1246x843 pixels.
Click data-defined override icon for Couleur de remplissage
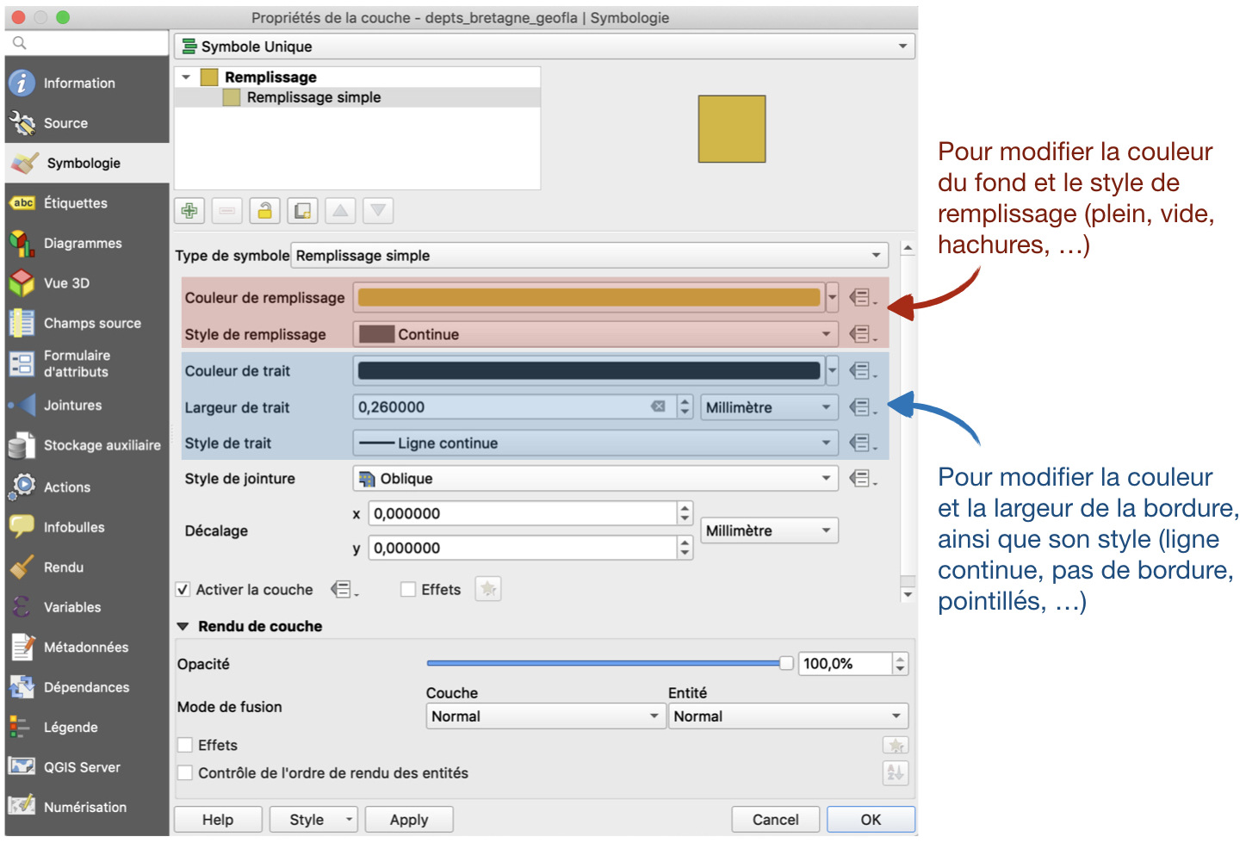point(861,298)
